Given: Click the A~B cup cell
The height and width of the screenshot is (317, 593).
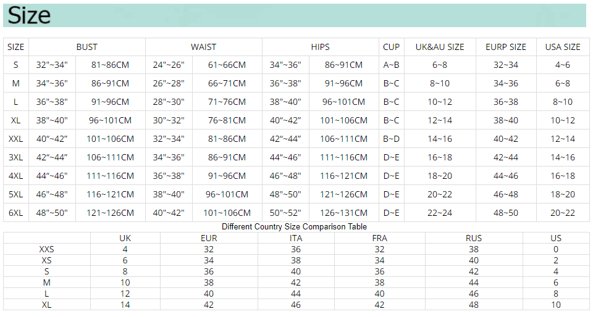Looking at the screenshot, I should [391, 65].
